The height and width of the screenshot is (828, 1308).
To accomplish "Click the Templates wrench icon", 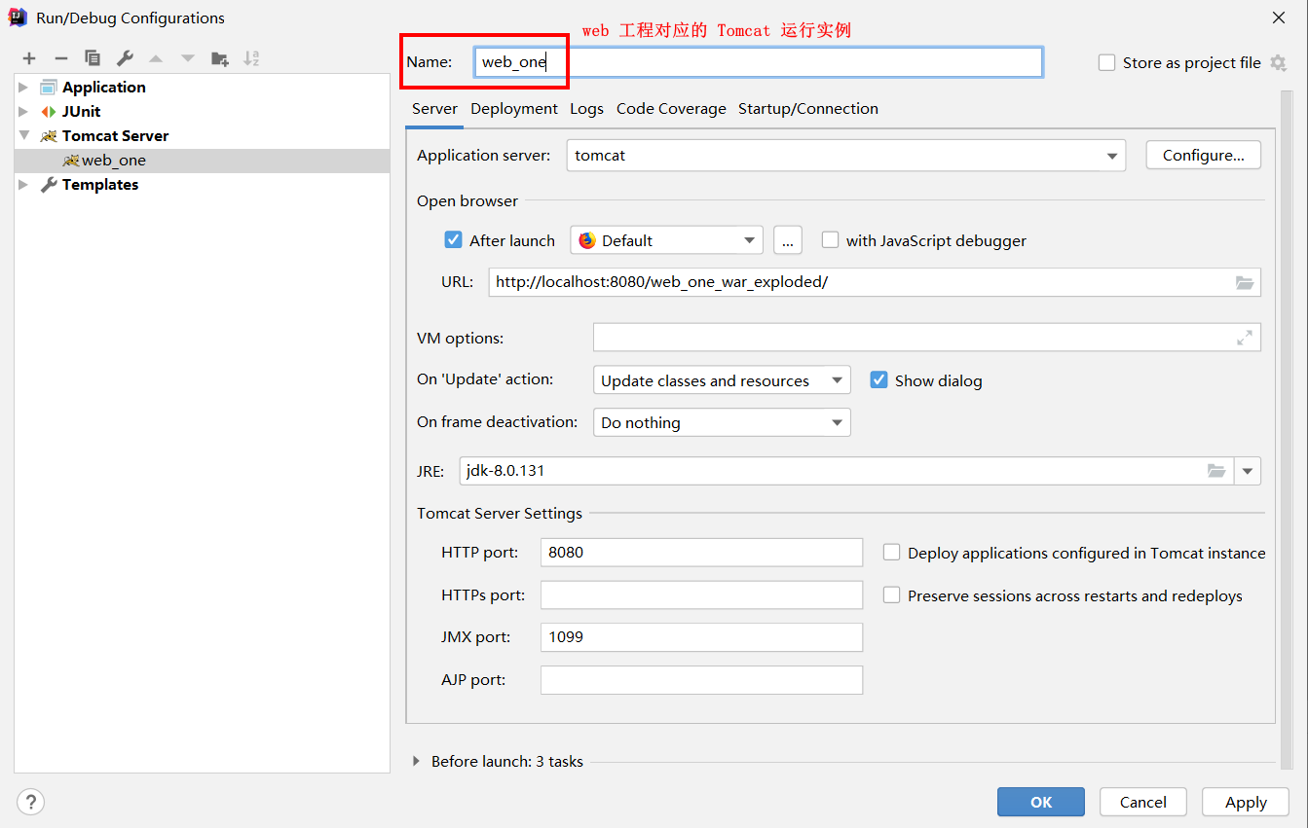I will point(49,185).
